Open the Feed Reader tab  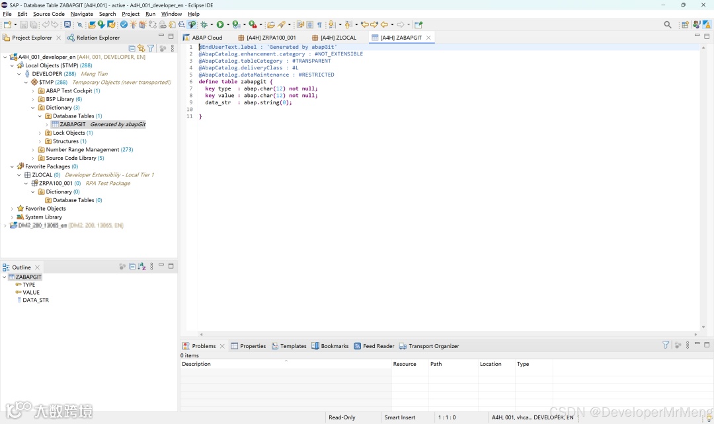[374, 346]
